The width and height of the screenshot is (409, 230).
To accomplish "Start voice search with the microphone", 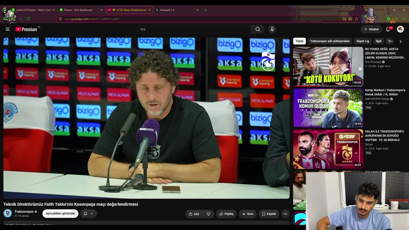I will pyautogui.click(x=272, y=29).
